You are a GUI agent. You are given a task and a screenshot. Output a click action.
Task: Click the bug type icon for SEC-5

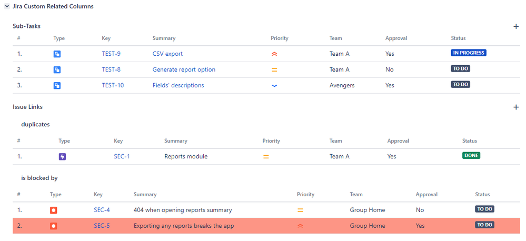click(x=53, y=226)
